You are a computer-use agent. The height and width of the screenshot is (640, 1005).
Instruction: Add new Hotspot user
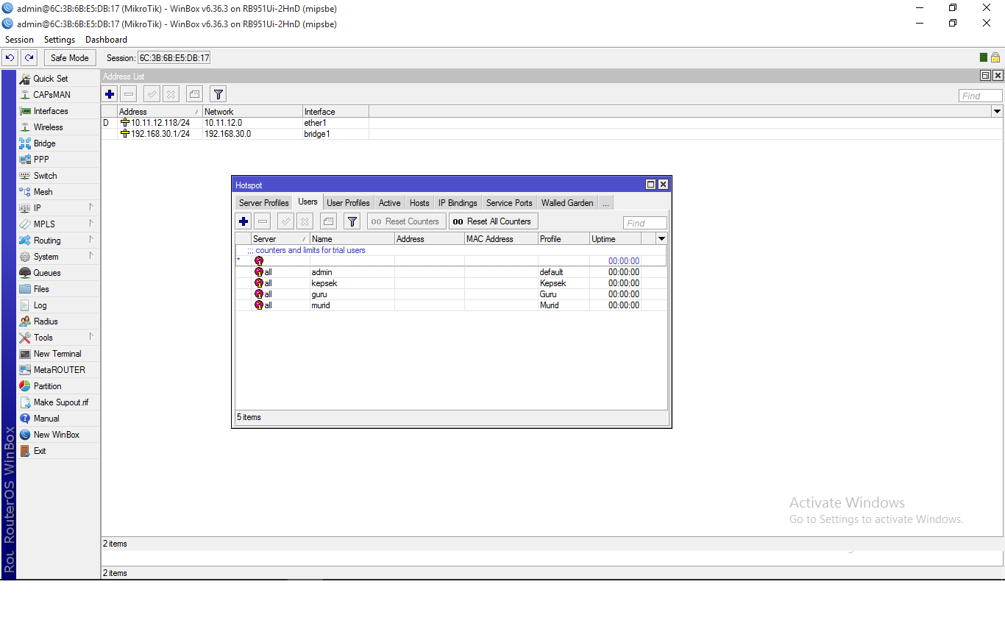pyautogui.click(x=244, y=221)
